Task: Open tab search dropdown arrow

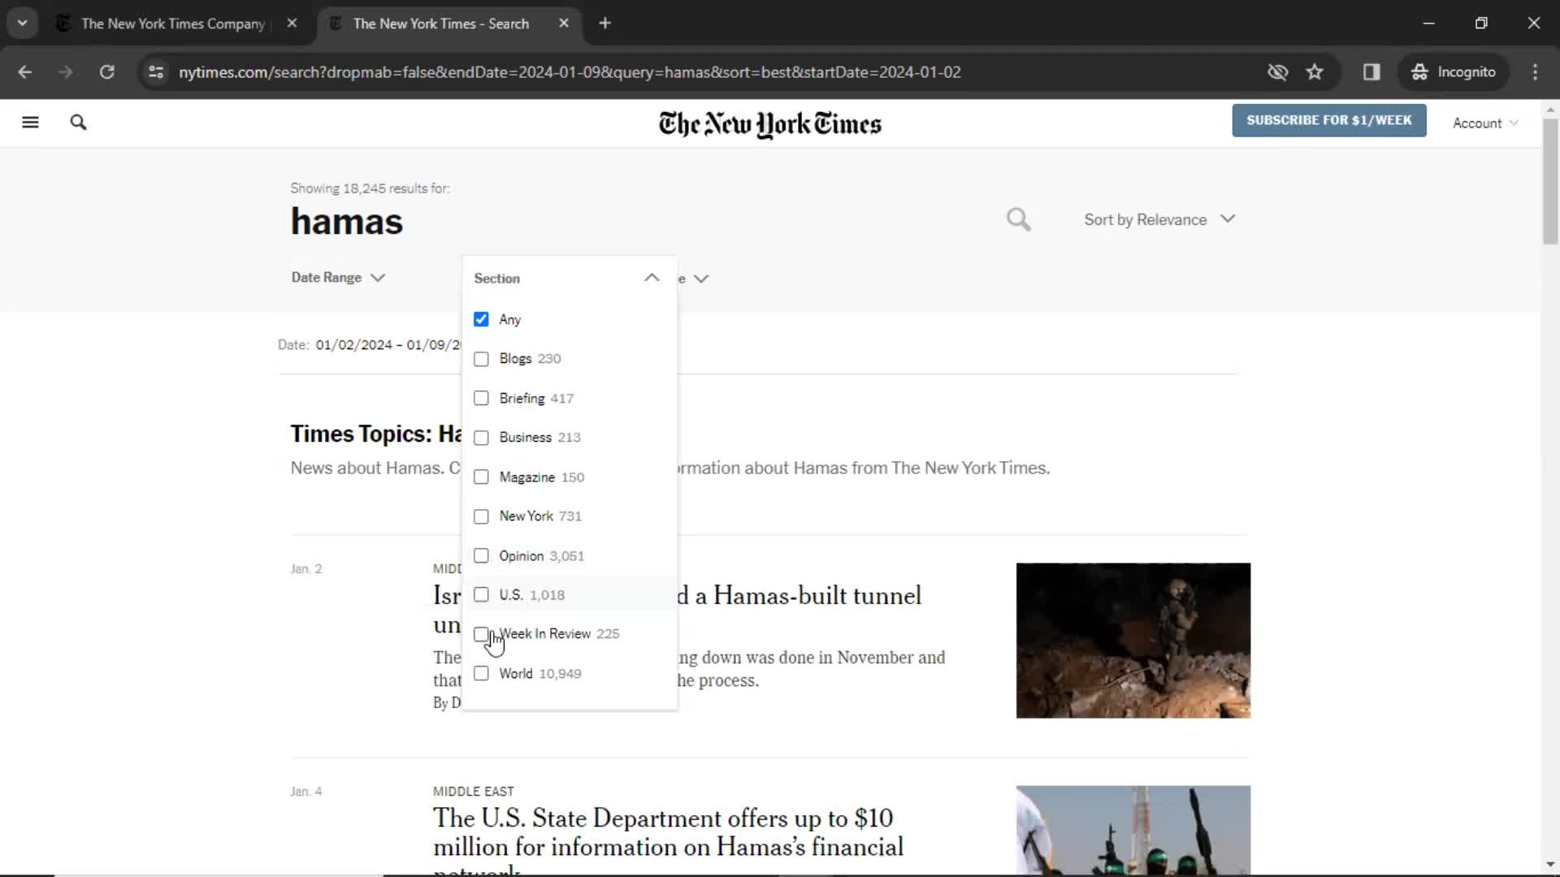Action: [23, 24]
